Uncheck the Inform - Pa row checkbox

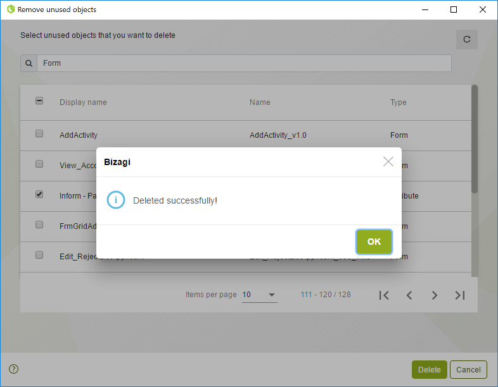(39, 194)
